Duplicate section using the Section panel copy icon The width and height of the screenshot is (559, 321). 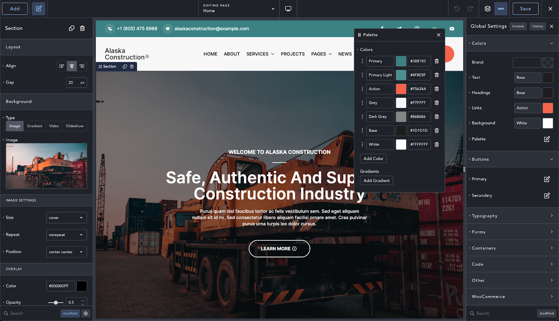click(x=72, y=28)
